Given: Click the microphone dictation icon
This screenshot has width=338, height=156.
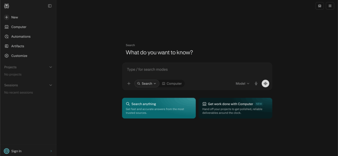Looking at the screenshot, I should tap(256, 83).
